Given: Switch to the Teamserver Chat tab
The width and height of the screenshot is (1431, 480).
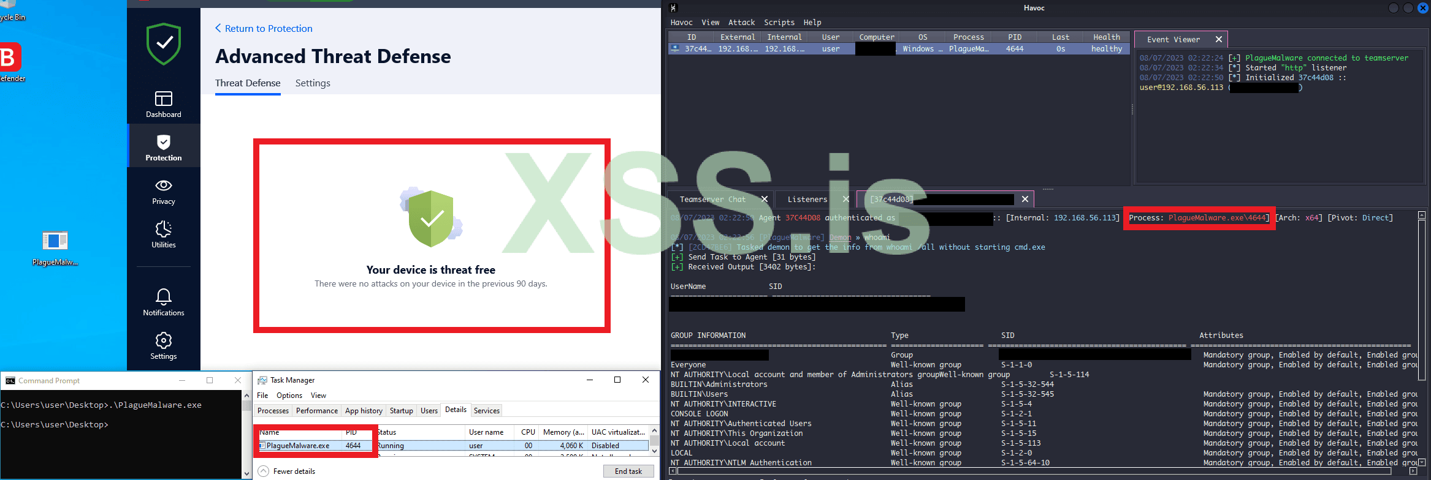Looking at the screenshot, I should tap(712, 199).
